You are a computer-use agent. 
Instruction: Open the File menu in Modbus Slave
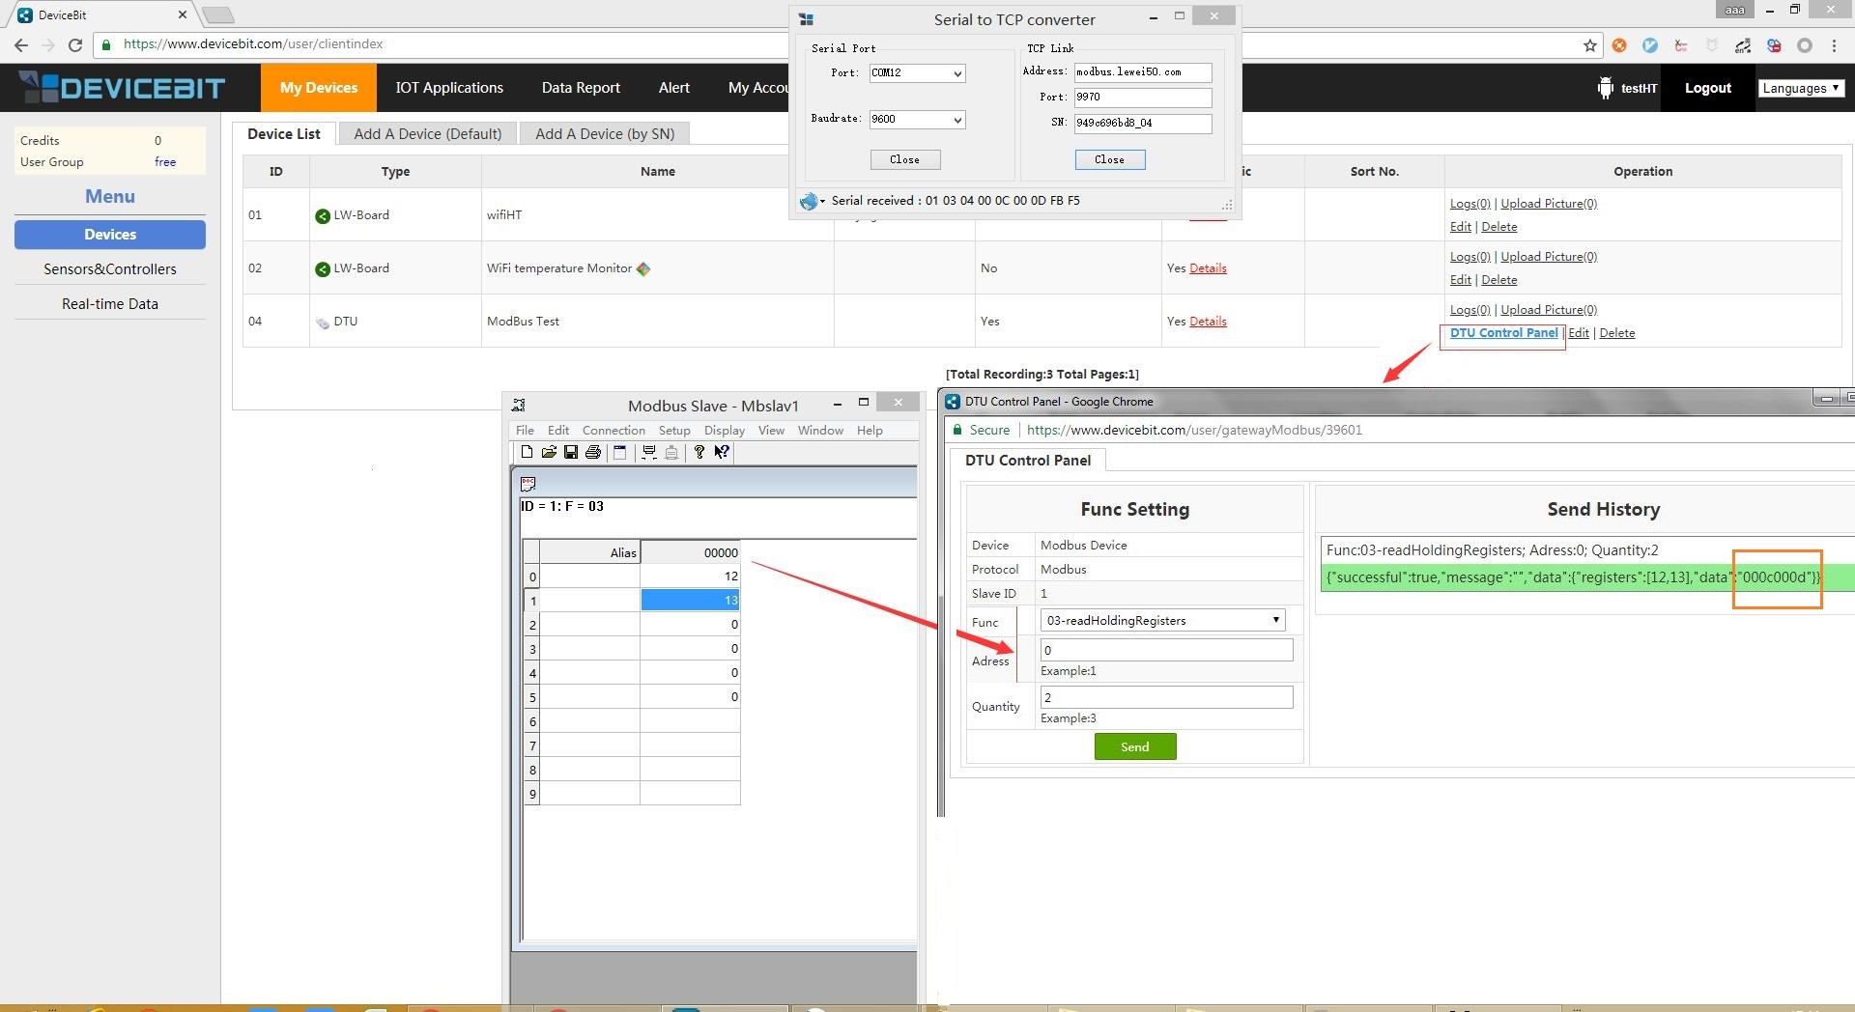525,430
